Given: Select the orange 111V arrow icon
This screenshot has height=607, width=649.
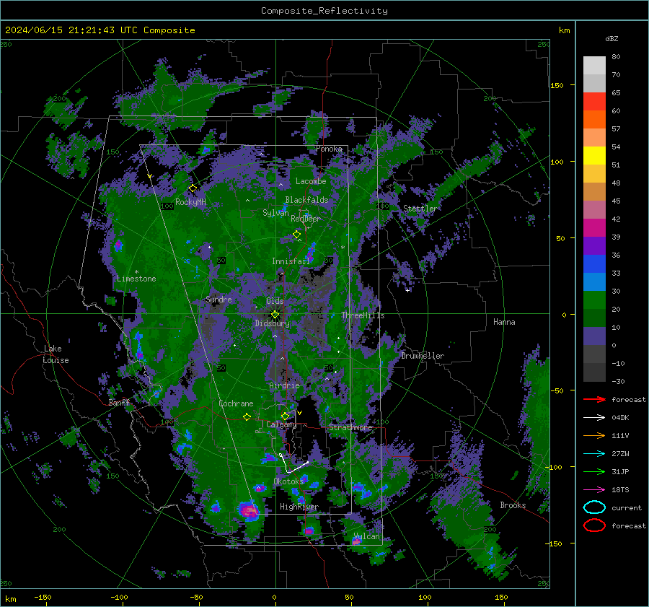Looking at the screenshot, I should pyautogui.click(x=594, y=435).
